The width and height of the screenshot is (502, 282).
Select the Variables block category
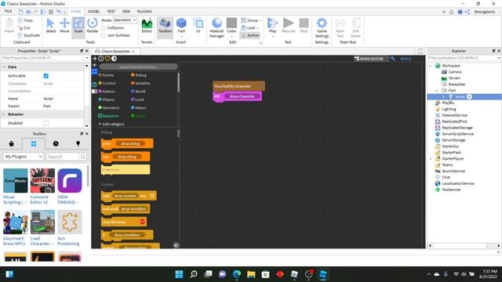click(140, 83)
